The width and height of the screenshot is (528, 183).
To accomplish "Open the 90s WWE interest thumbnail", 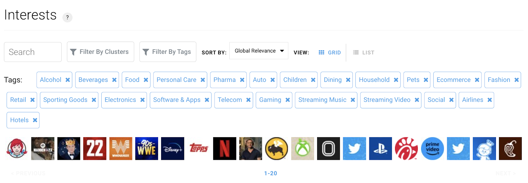I will (x=147, y=149).
